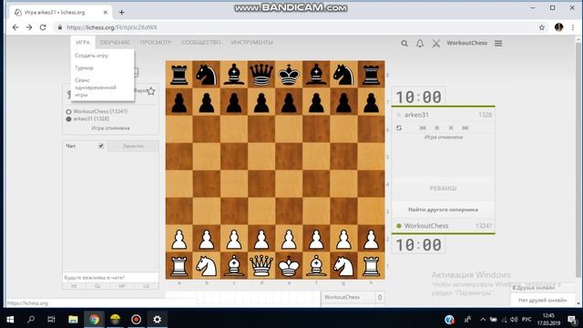The image size is (583, 328).
Task: Jump to the first move
Action: click(x=423, y=128)
